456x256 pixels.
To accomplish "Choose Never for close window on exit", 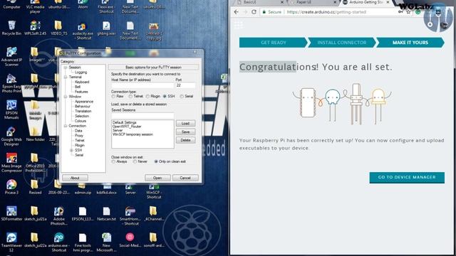I will [135, 161].
